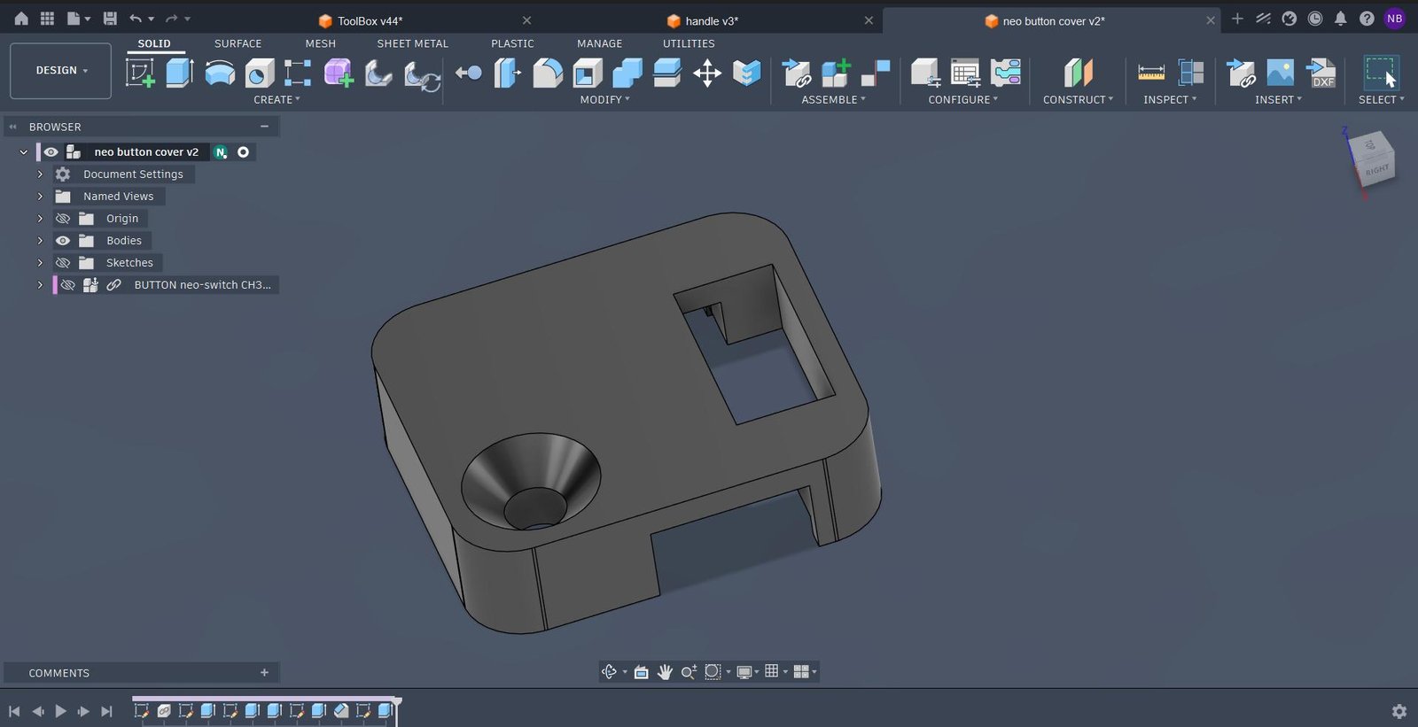This screenshot has height=727, width=1418.
Task: Open the INSPECT dropdown menu
Action: point(1170,100)
